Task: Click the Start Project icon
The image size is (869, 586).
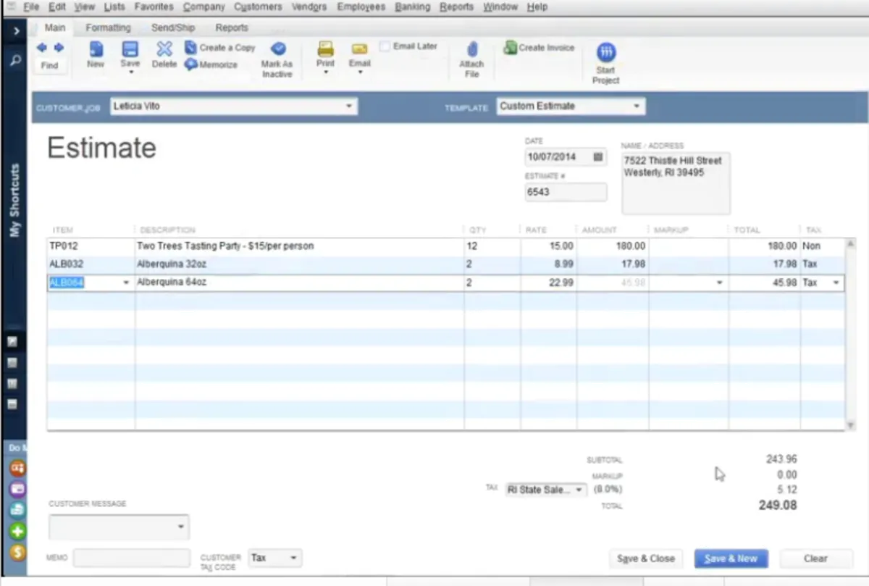Action: click(x=606, y=52)
